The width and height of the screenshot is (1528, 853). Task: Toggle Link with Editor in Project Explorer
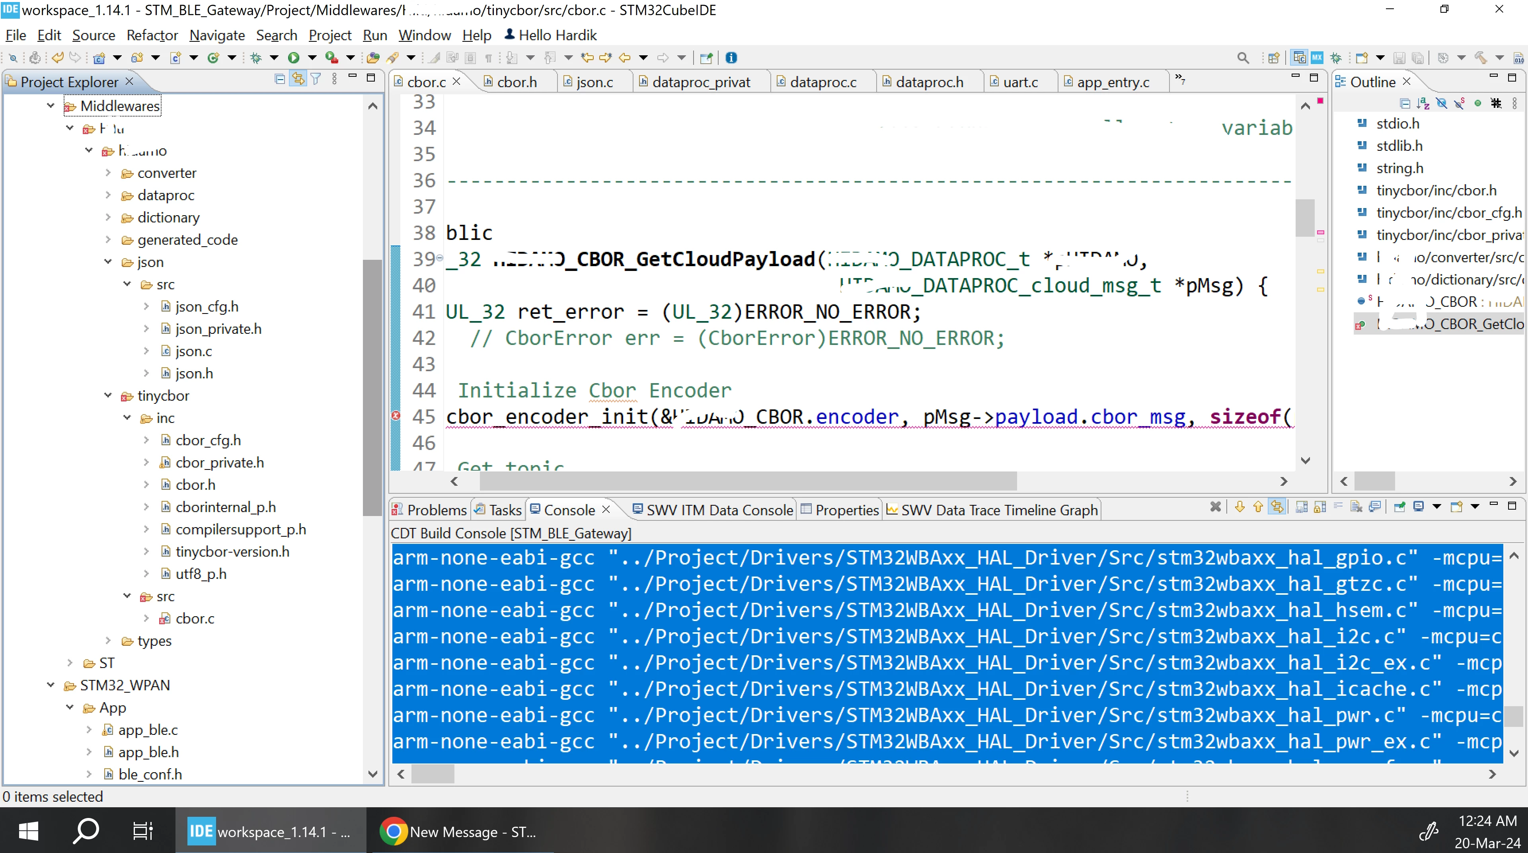click(x=298, y=79)
